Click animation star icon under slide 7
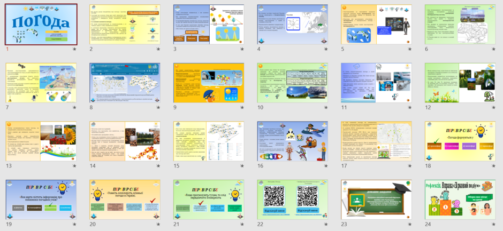 [x=74, y=108]
